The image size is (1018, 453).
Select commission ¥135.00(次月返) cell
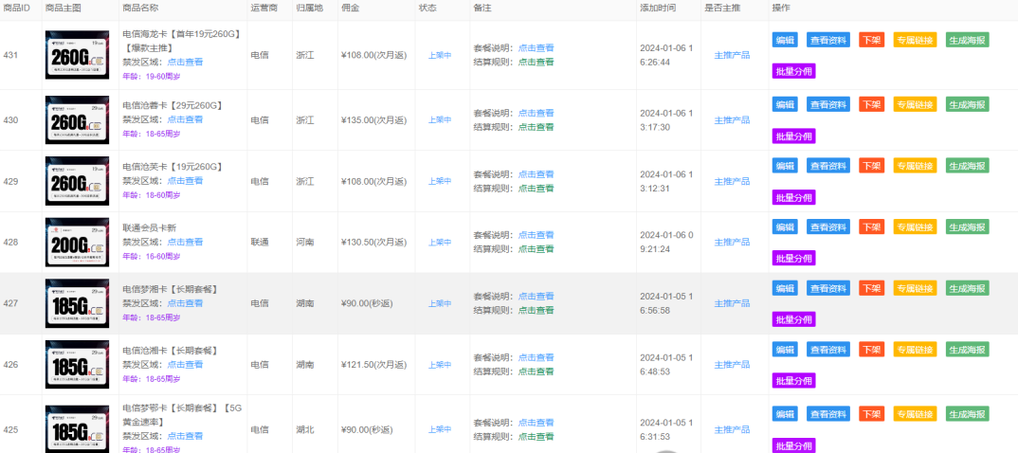tap(373, 120)
